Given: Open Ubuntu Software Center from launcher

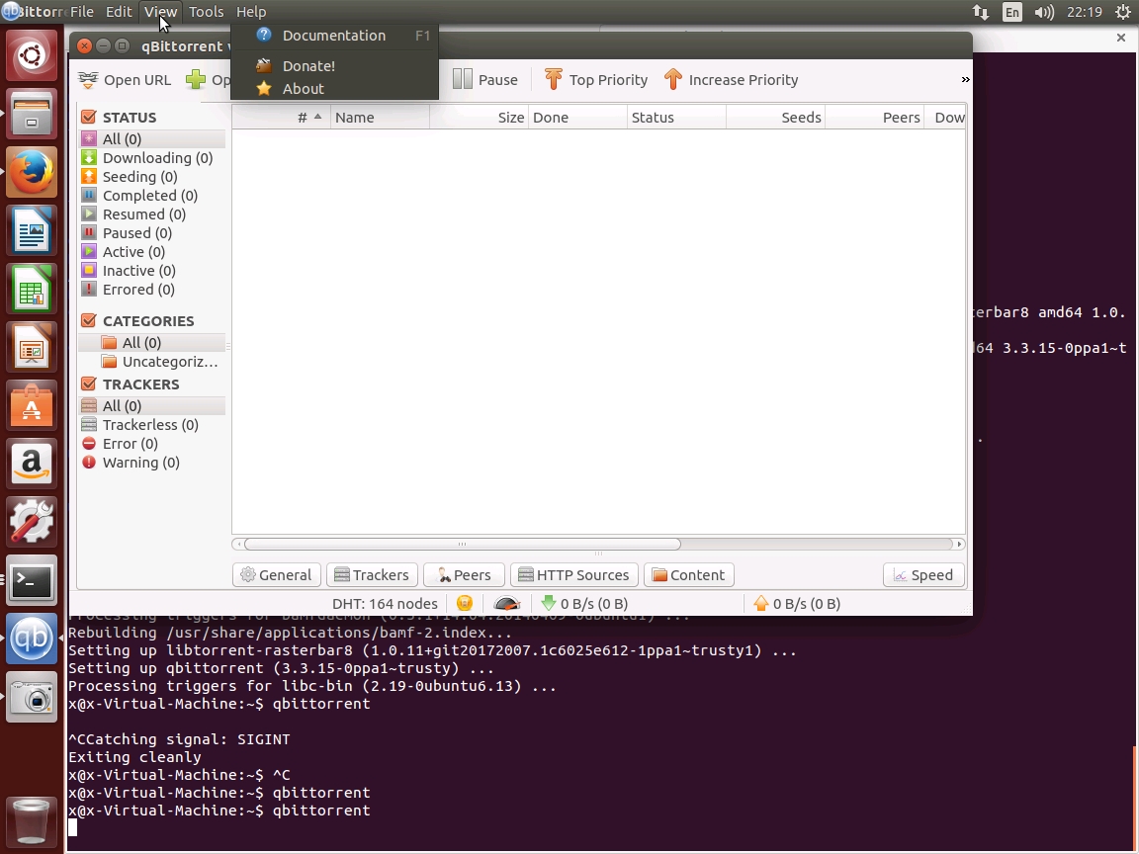Looking at the screenshot, I should (32, 404).
